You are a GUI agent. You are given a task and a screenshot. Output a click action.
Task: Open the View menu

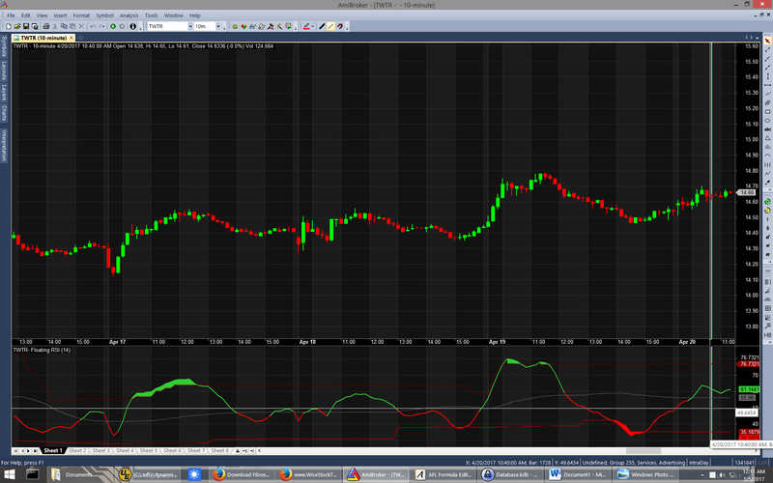point(43,15)
